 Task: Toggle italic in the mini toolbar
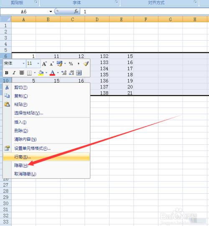pyautogui.click(x=14, y=73)
